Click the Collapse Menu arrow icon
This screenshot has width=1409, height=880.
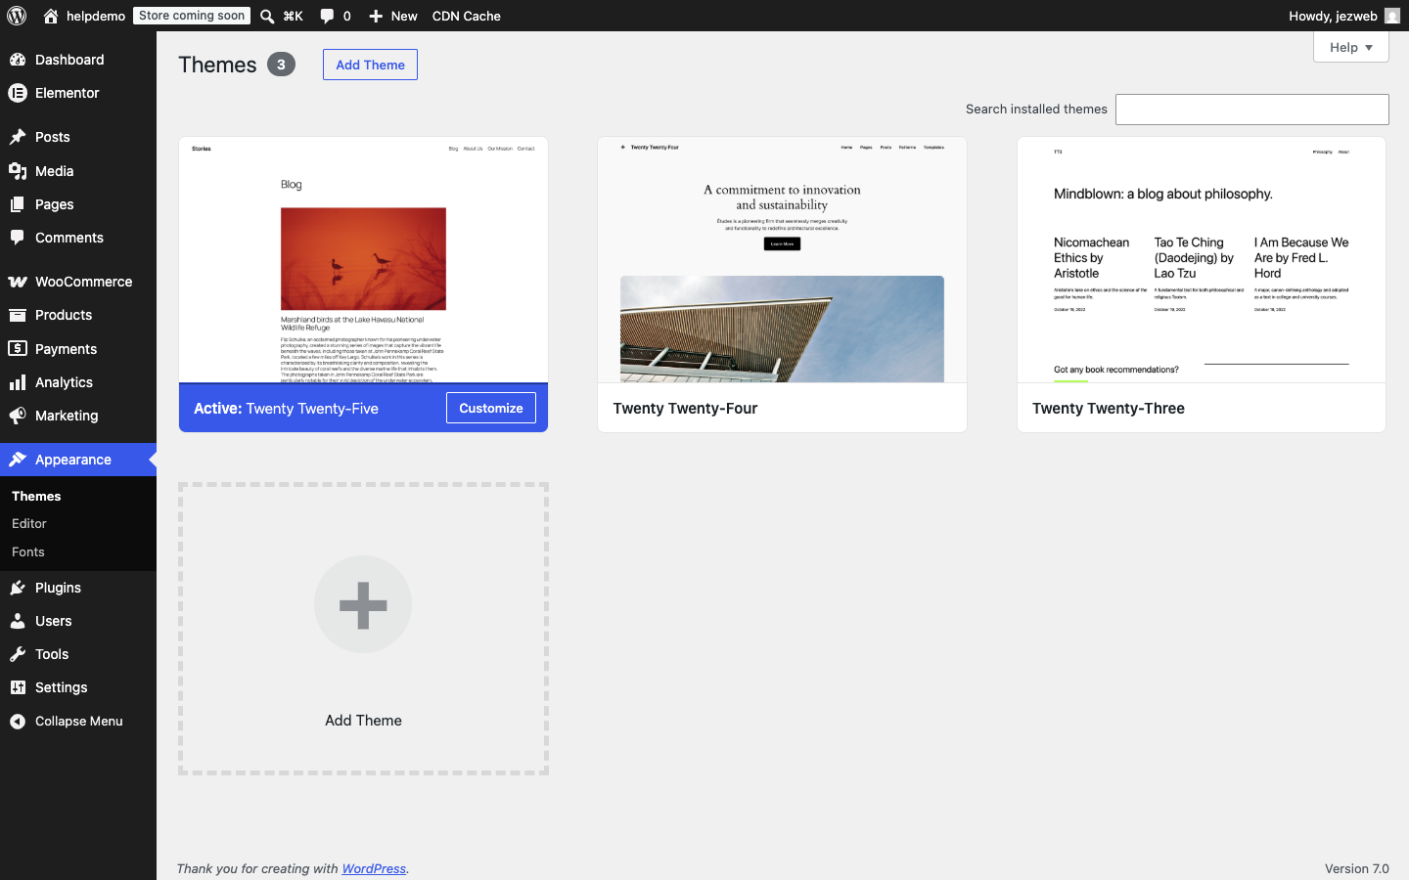coord(18,722)
